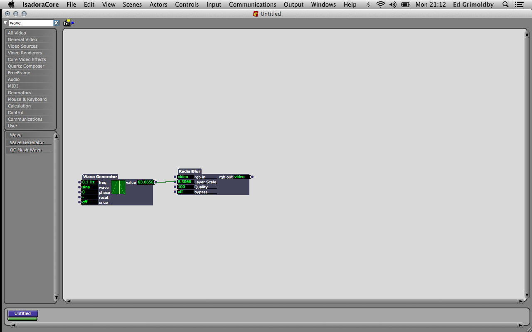The height and width of the screenshot is (332, 532).
Task: Open the Apple menu
Action: click(x=12, y=5)
